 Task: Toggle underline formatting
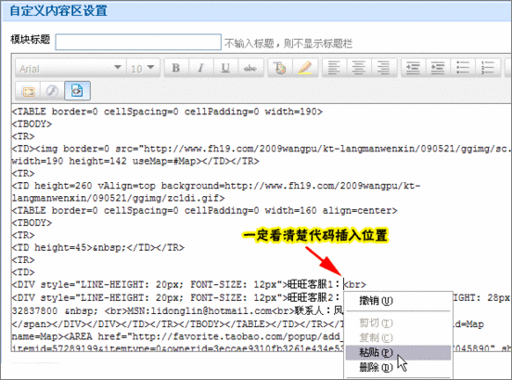coord(225,68)
